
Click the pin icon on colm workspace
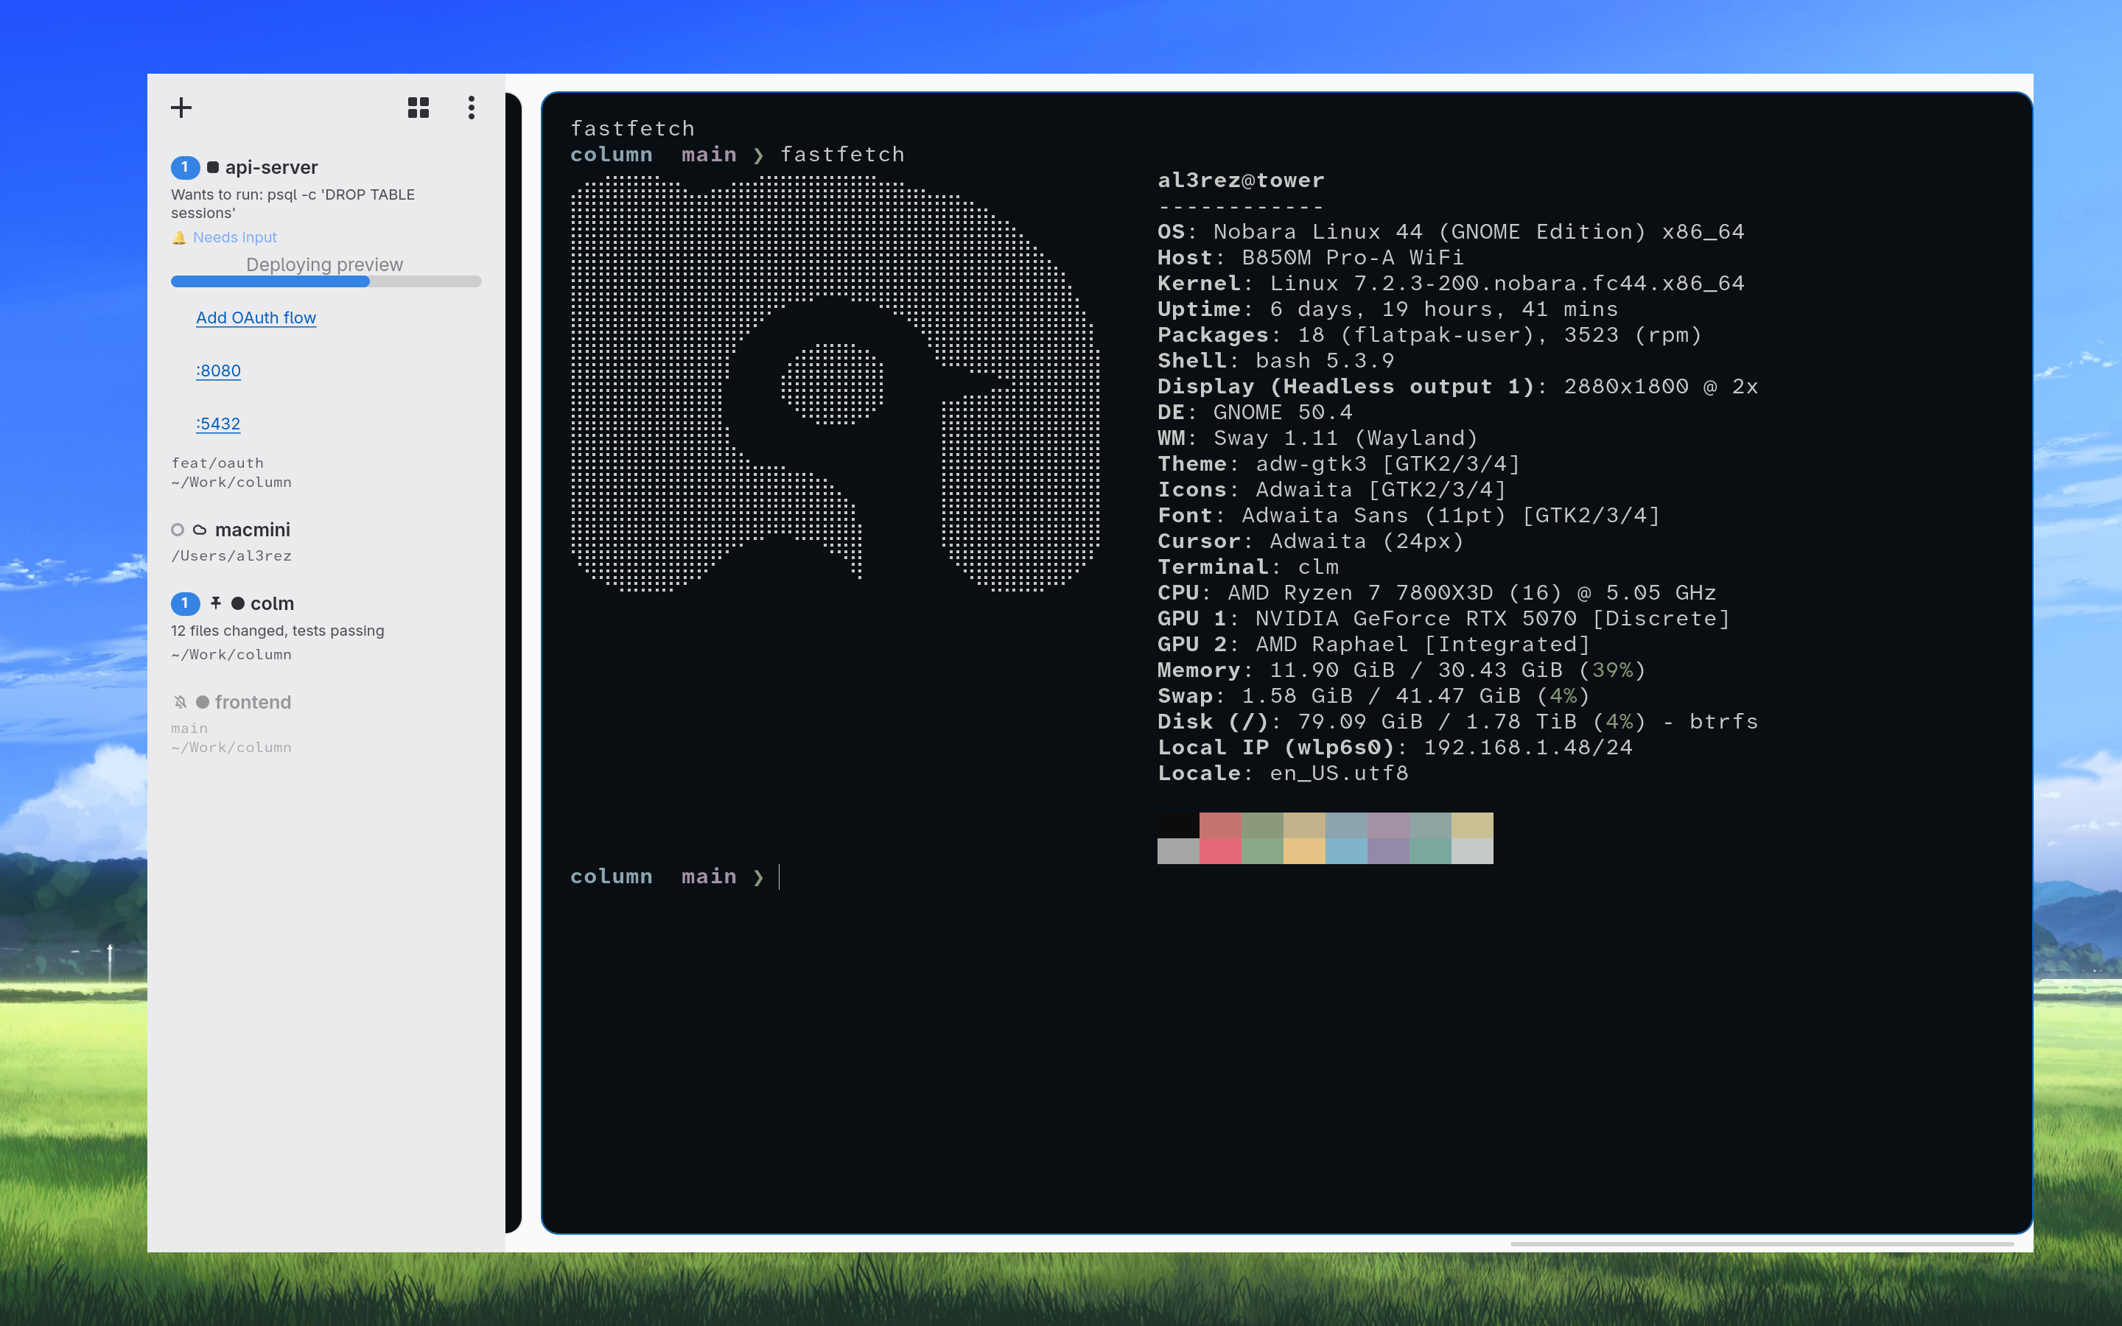tap(216, 603)
